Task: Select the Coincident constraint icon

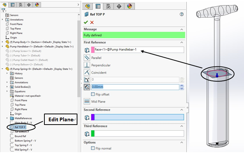Action: pyautogui.click(x=87, y=72)
